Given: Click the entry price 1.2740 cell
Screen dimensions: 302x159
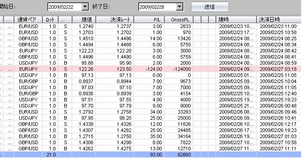Looking at the screenshot, I should [x=86, y=26].
